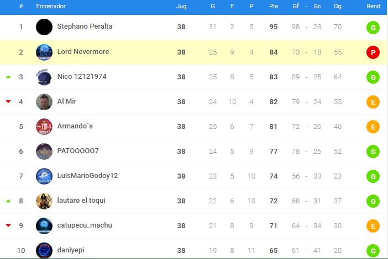
Task: Open Nico 12121974's profile name link
Action: (x=82, y=77)
